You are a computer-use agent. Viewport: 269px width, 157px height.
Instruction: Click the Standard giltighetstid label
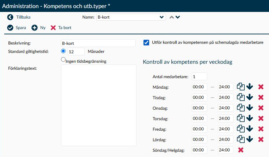(x=28, y=52)
